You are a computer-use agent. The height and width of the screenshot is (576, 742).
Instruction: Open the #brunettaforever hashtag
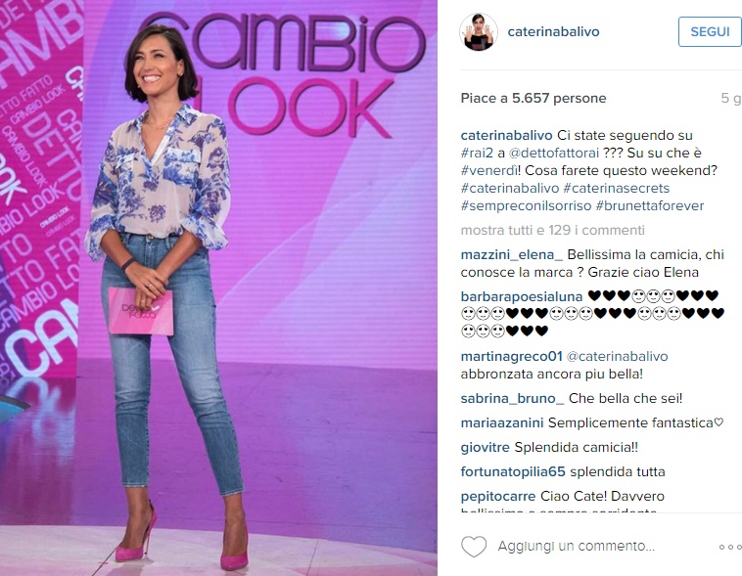pos(650,205)
